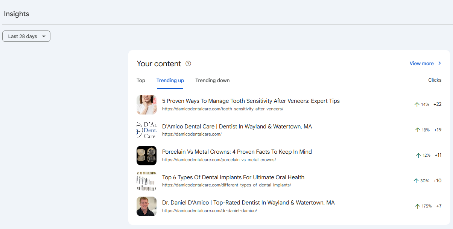The image size is (453, 229).
Task: Open the '5 Proven Ways To Manage Tooth Sensitivity' title
Action: 251,101
